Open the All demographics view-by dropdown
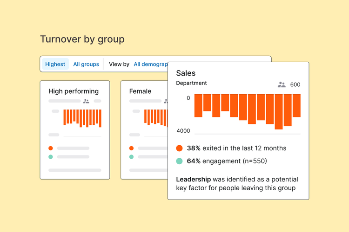This screenshot has width=349, height=232. (150, 64)
